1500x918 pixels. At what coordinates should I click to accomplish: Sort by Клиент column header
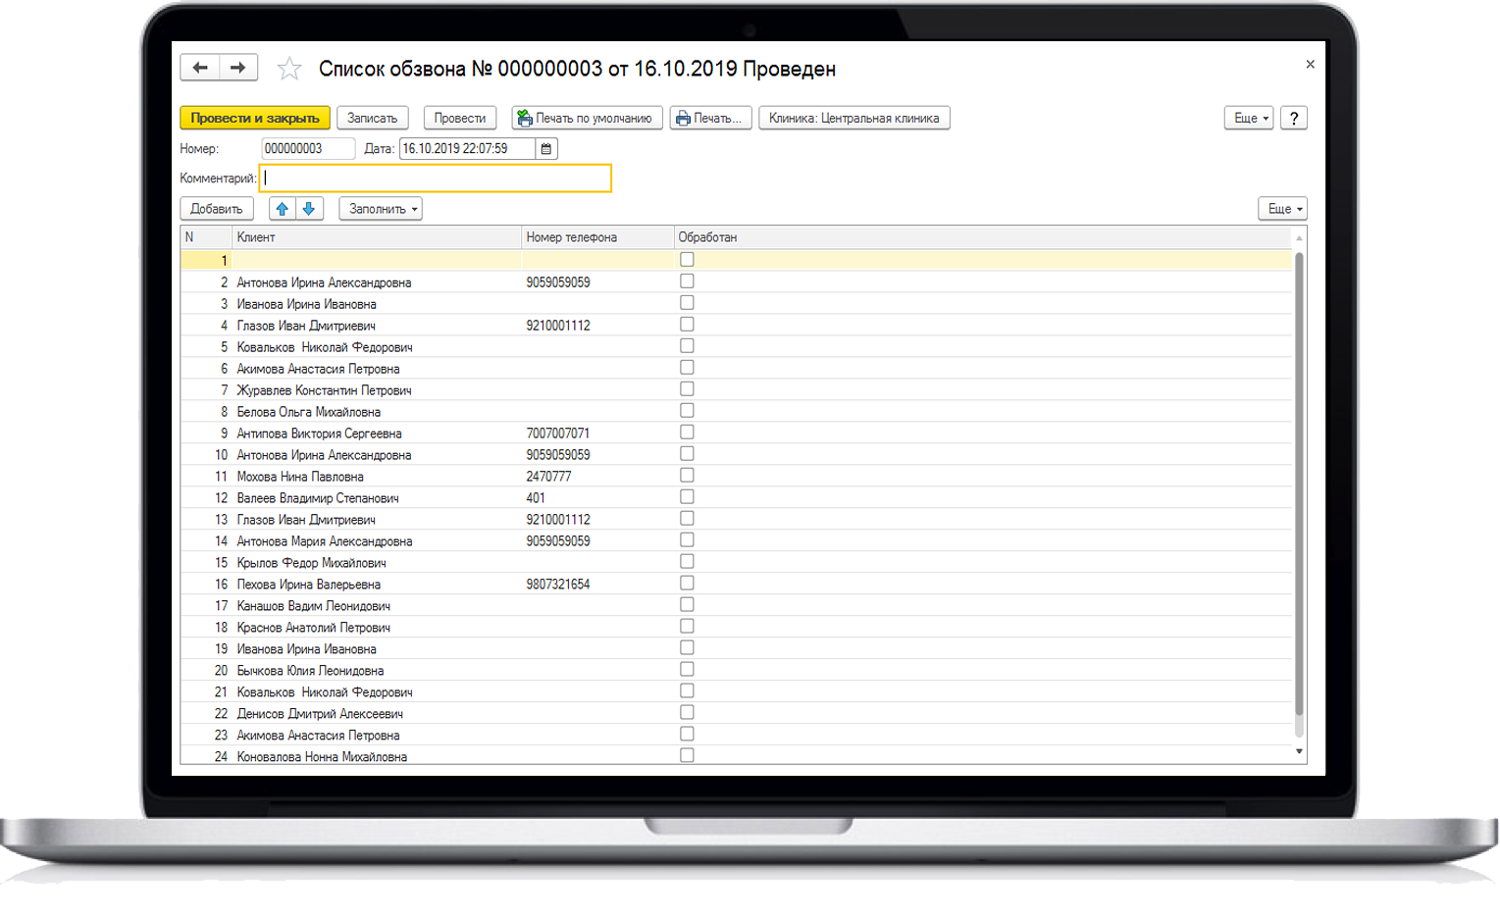tap(373, 237)
